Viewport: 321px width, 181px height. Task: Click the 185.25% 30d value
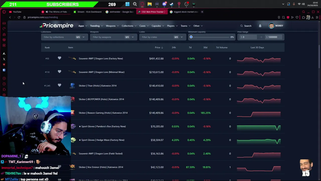click(x=206, y=113)
